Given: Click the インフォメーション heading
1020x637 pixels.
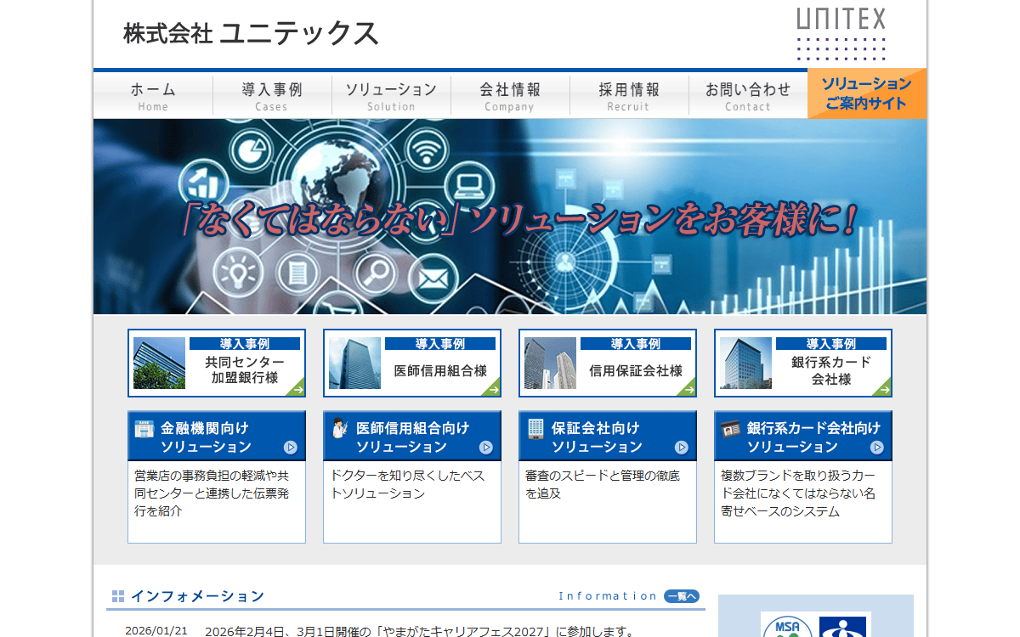Looking at the screenshot, I should 197,596.
